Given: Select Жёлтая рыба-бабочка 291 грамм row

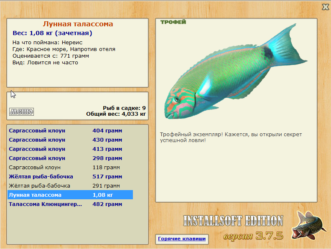Looking at the screenshot, I should point(70,185).
